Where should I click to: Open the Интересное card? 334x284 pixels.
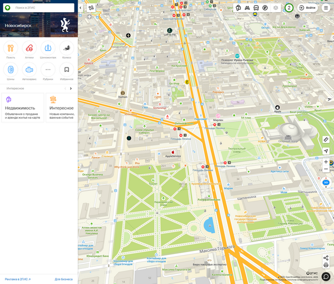point(61,108)
